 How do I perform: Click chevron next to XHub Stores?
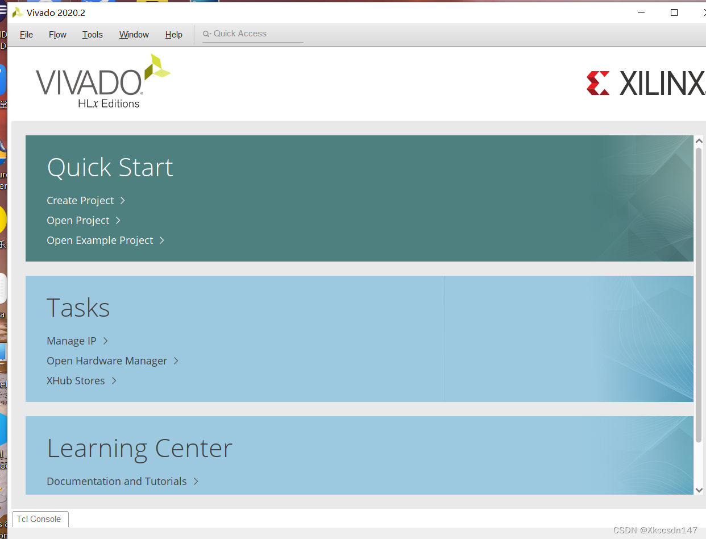tap(114, 381)
